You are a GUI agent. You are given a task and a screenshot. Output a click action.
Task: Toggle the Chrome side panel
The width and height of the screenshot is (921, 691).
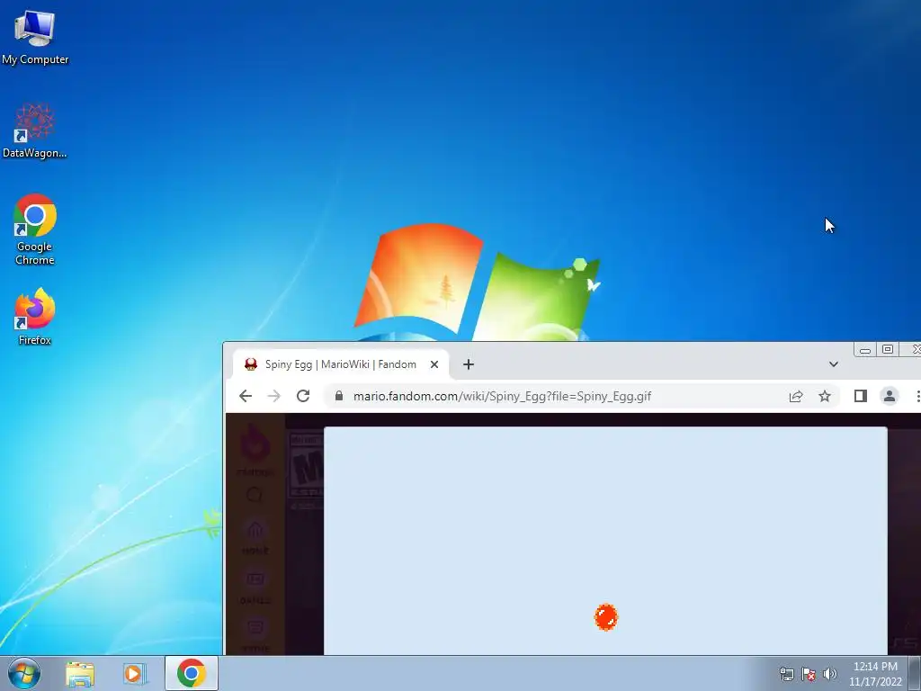(861, 396)
